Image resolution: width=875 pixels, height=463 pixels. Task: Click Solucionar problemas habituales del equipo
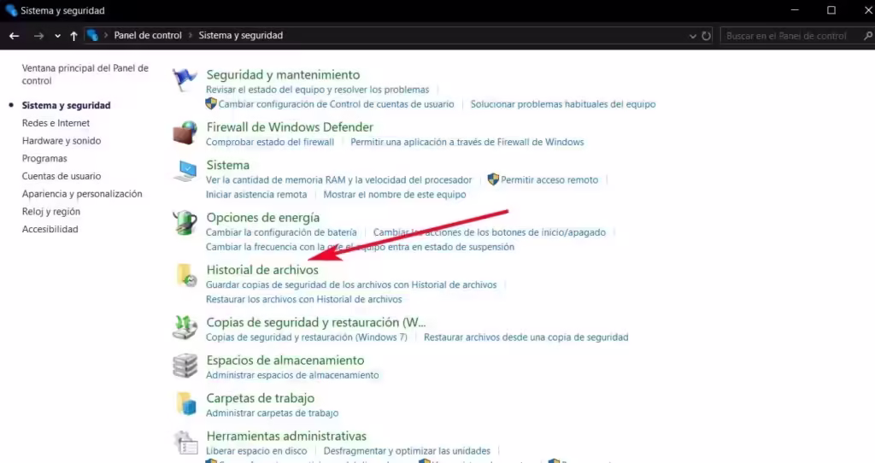563,104
